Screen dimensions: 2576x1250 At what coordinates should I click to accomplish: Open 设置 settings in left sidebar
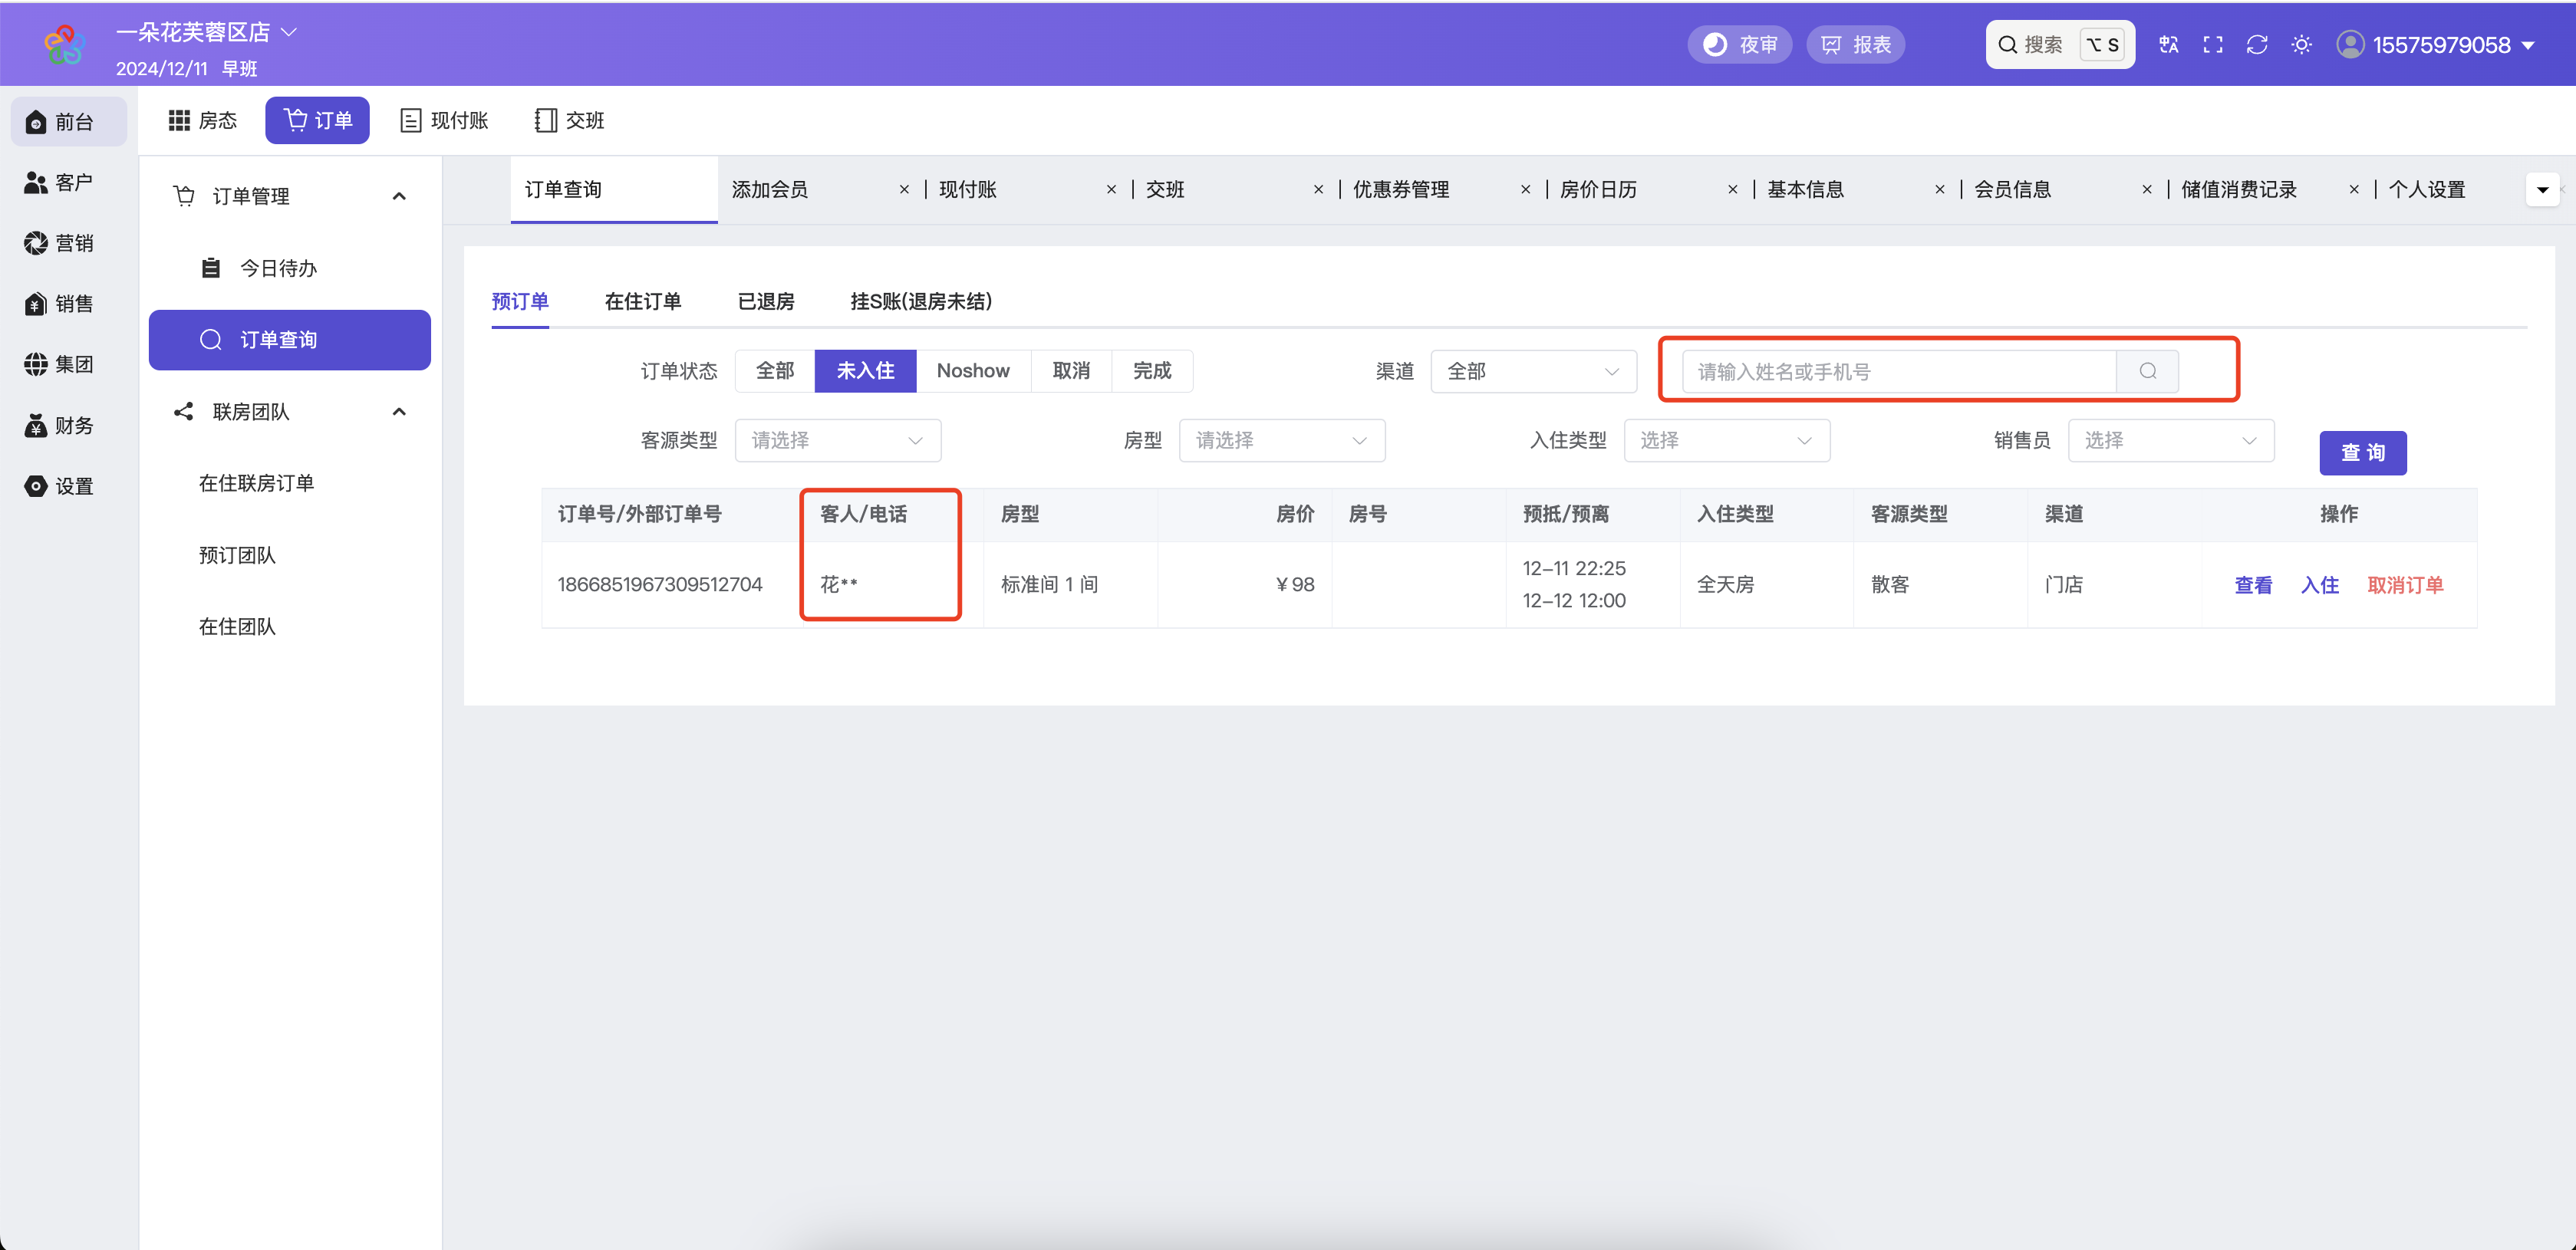[x=60, y=486]
